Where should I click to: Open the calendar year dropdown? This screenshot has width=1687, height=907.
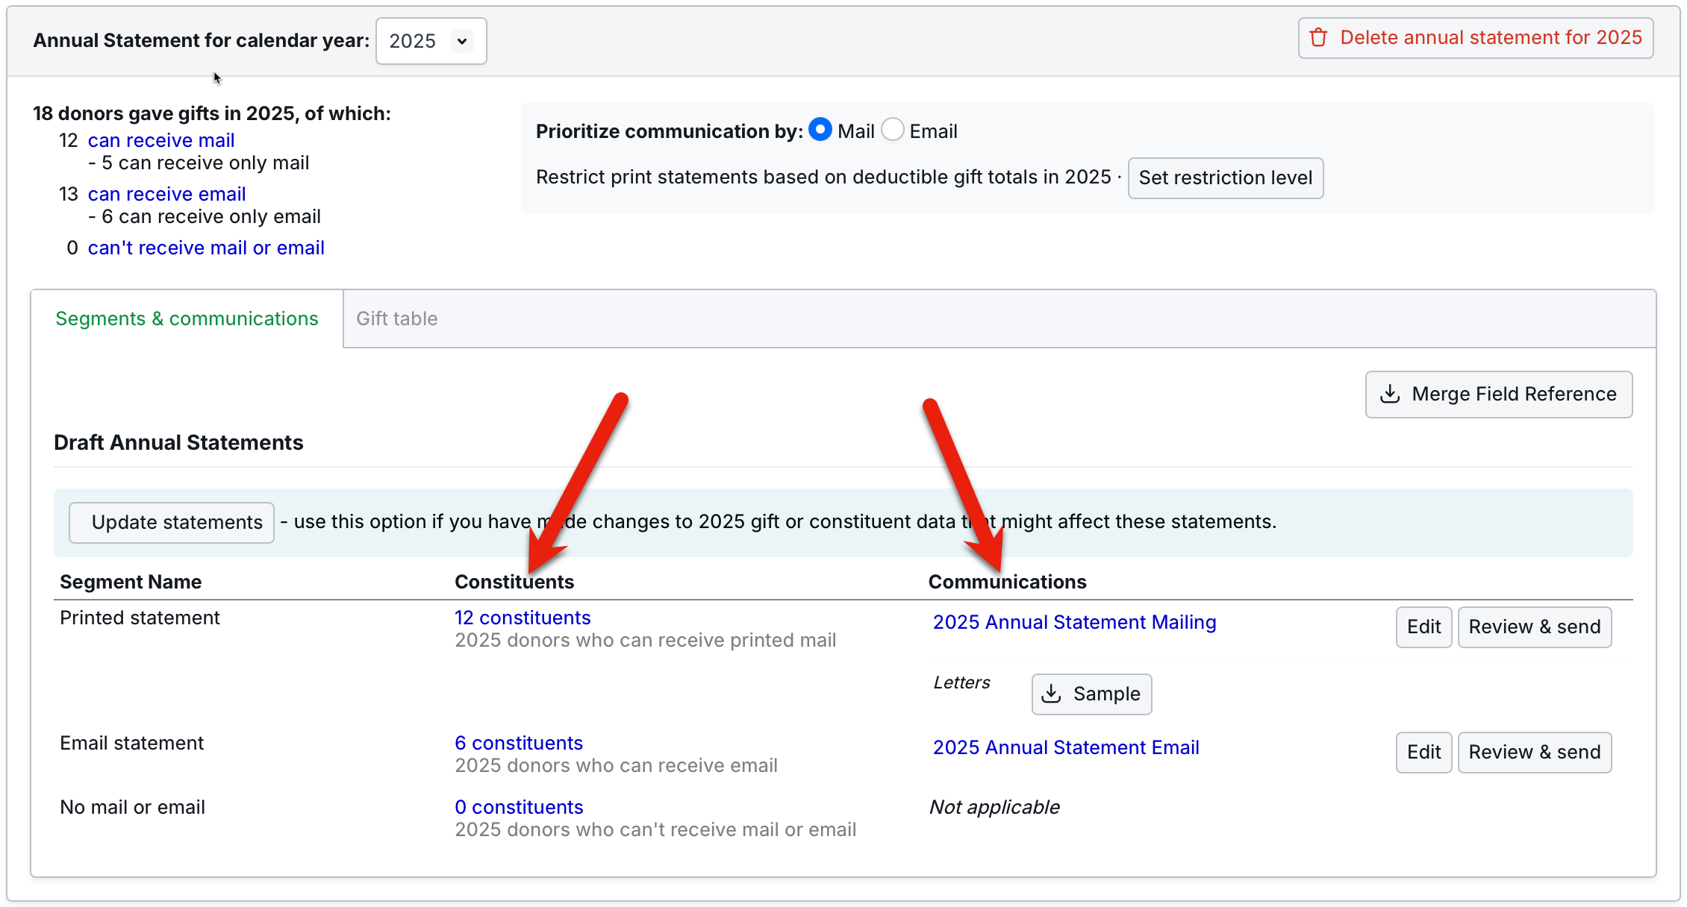pos(431,41)
